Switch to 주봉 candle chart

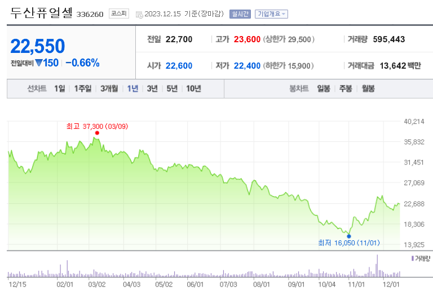(346, 88)
